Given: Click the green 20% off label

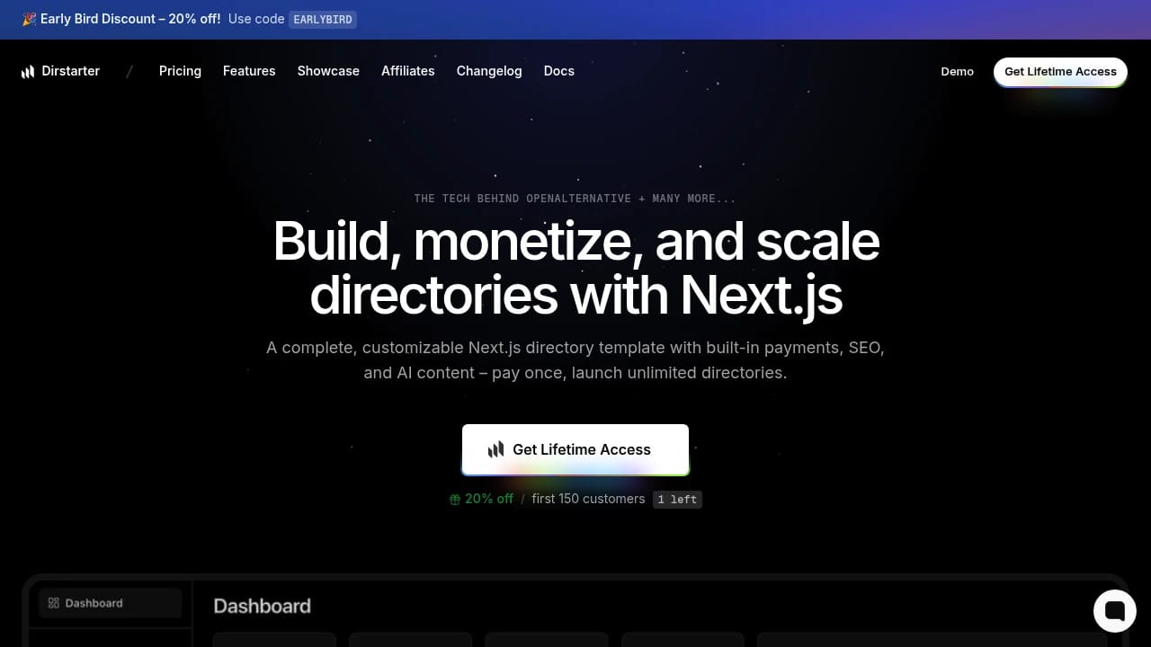Looking at the screenshot, I should tap(489, 499).
